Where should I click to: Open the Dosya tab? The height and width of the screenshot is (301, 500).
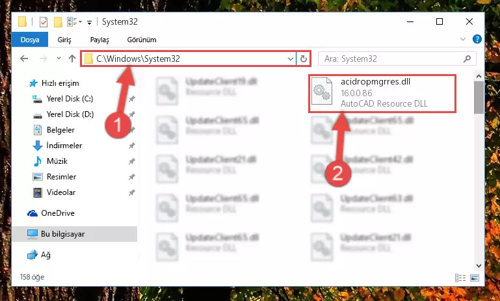coord(30,40)
